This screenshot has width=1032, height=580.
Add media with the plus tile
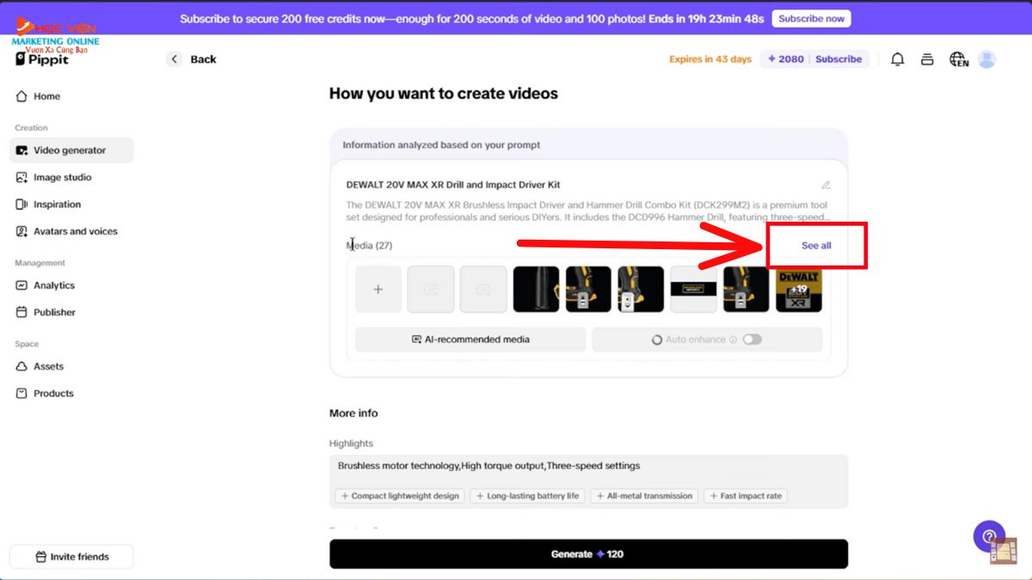pyautogui.click(x=378, y=290)
